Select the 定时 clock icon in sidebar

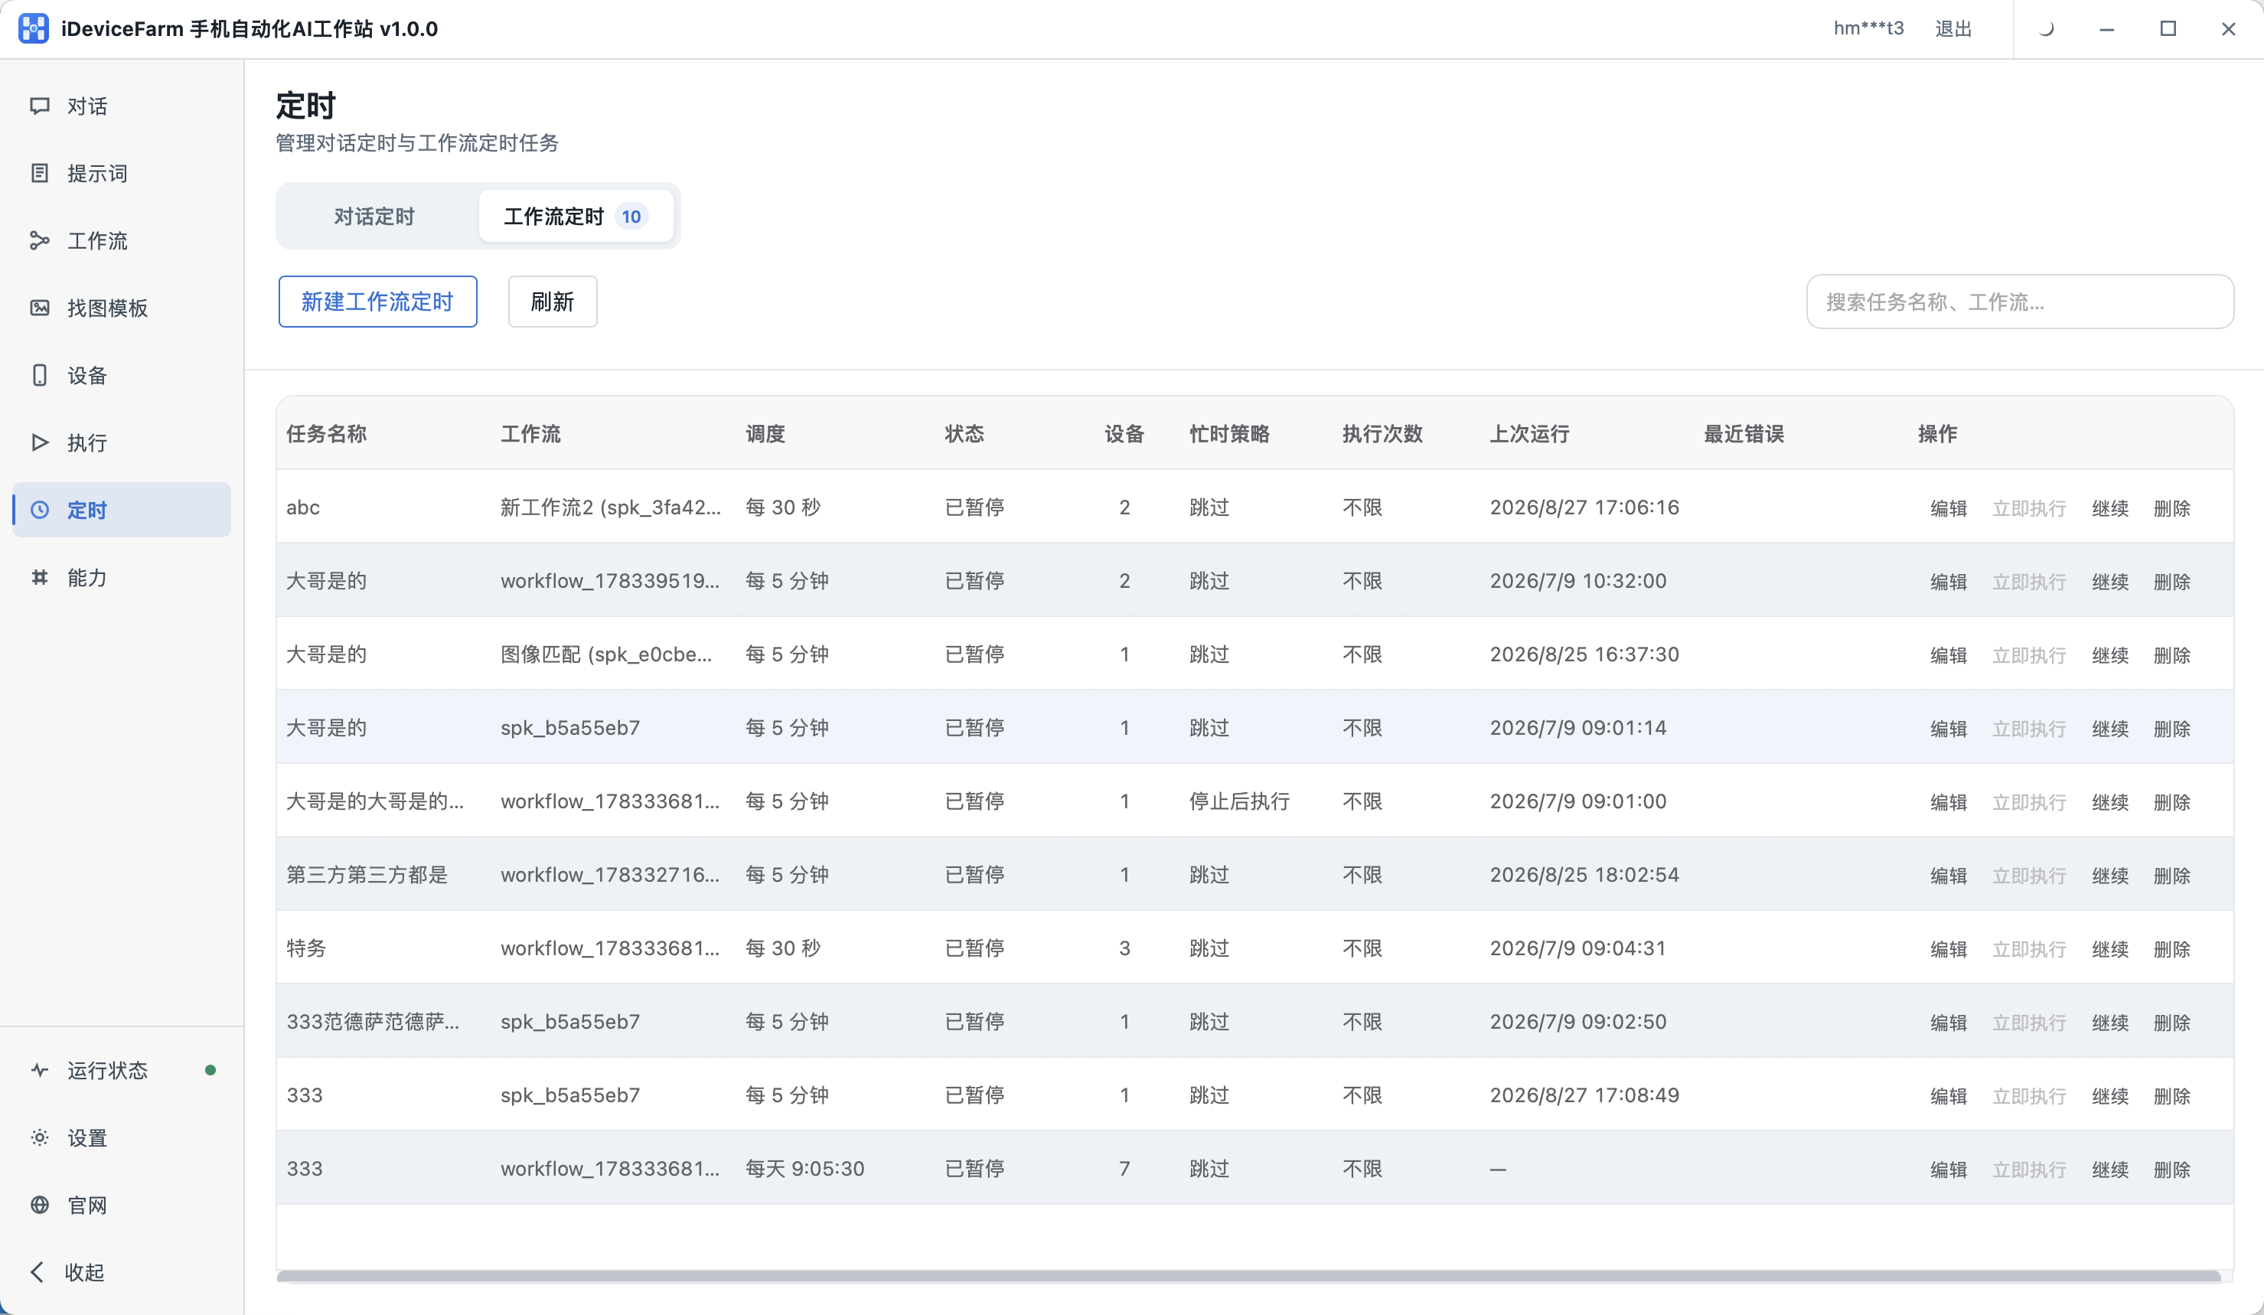pos(40,511)
